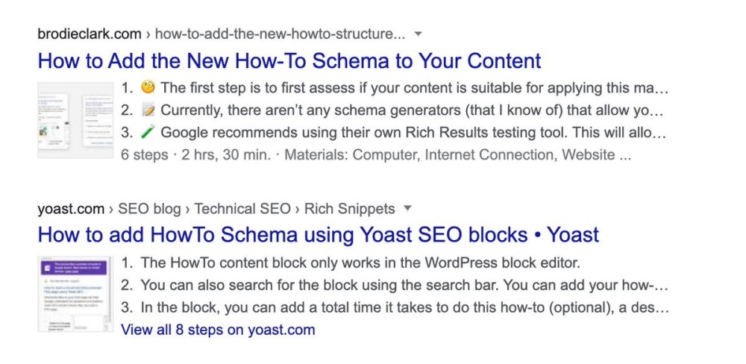Select the brodieclark.com result thumbnail image
The height and width of the screenshot is (364, 746).
[75, 120]
